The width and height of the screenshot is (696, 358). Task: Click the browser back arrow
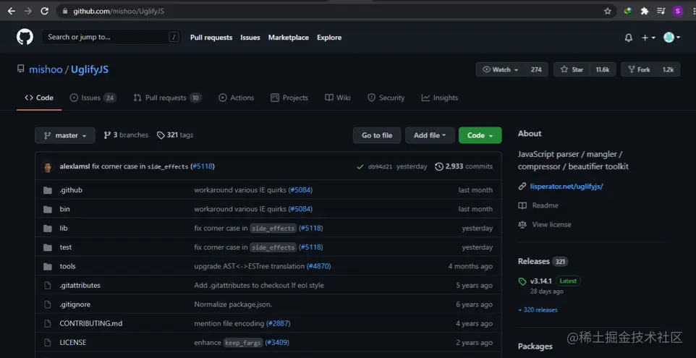tap(12, 11)
